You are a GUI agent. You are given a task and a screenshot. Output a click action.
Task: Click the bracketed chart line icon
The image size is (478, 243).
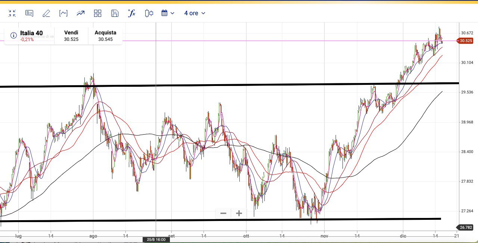point(63,13)
